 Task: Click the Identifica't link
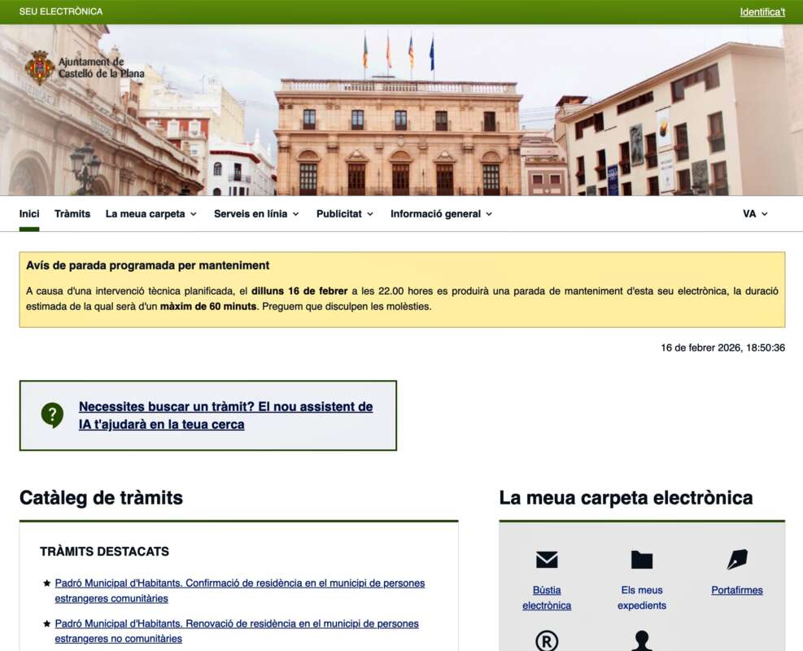(762, 11)
